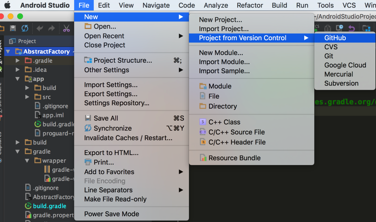Collapse the wrapper folder
The image size is (376, 222).
click(27, 160)
